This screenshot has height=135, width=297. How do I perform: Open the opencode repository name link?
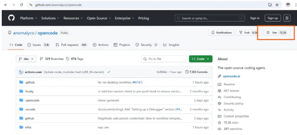(x=48, y=33)
